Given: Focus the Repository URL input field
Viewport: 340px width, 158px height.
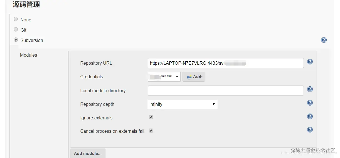Looking at the screenshot, I should click(x=226, y=63).
